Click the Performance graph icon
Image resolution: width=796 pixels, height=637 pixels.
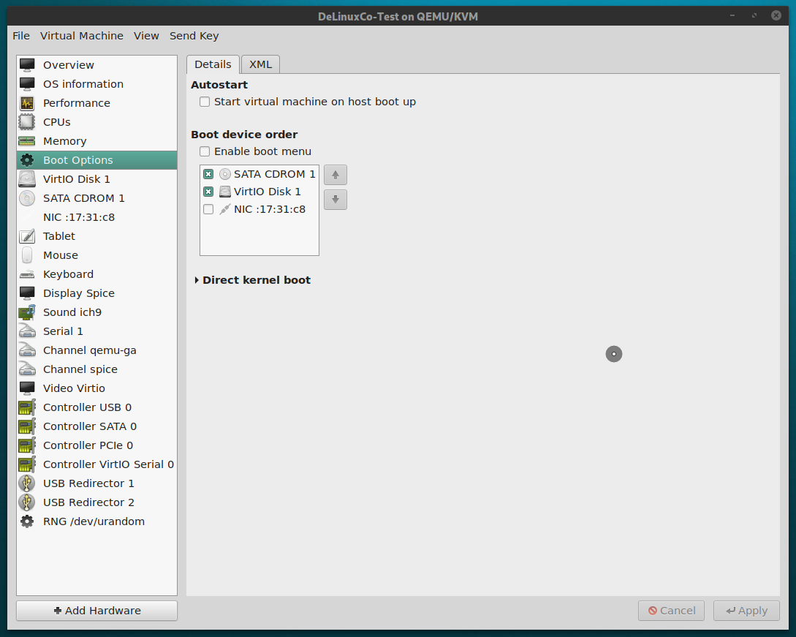(x=27, y=103)
